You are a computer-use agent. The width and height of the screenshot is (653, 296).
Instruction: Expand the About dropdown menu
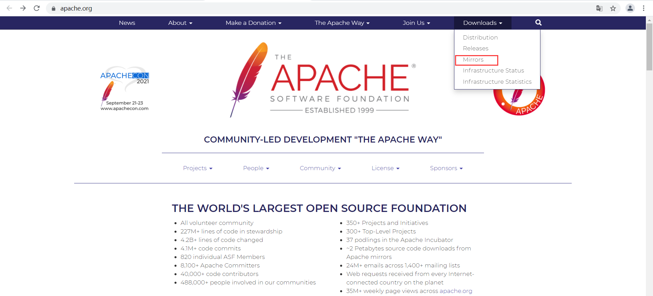tap(180, 23)
